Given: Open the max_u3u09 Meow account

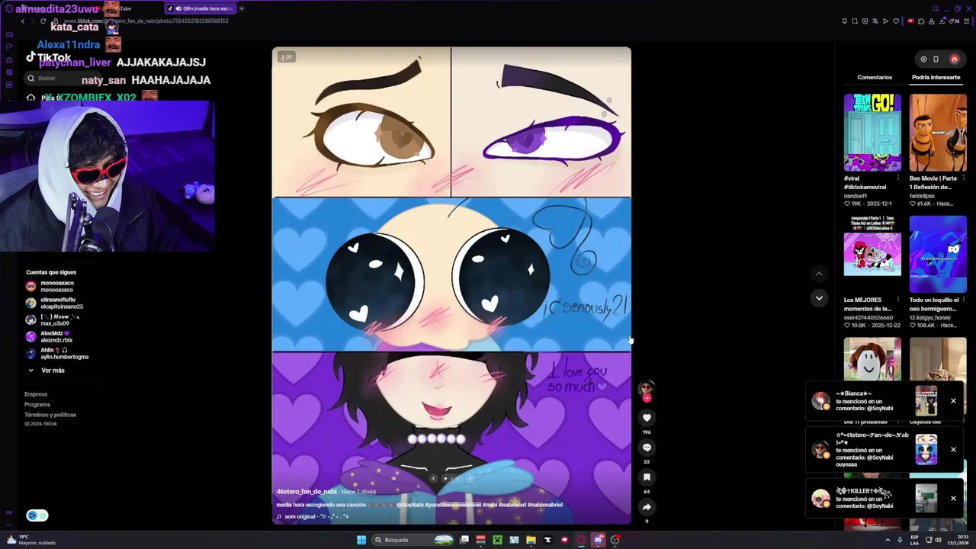Looking at the screenshot, I should (53, 320).
